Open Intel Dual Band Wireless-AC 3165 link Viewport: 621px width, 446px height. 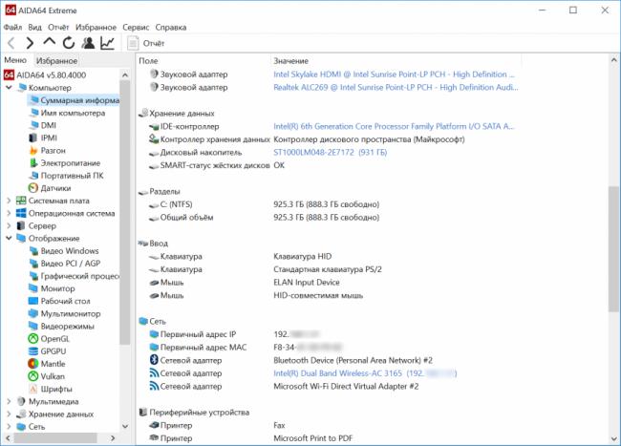tap(365, 373)
